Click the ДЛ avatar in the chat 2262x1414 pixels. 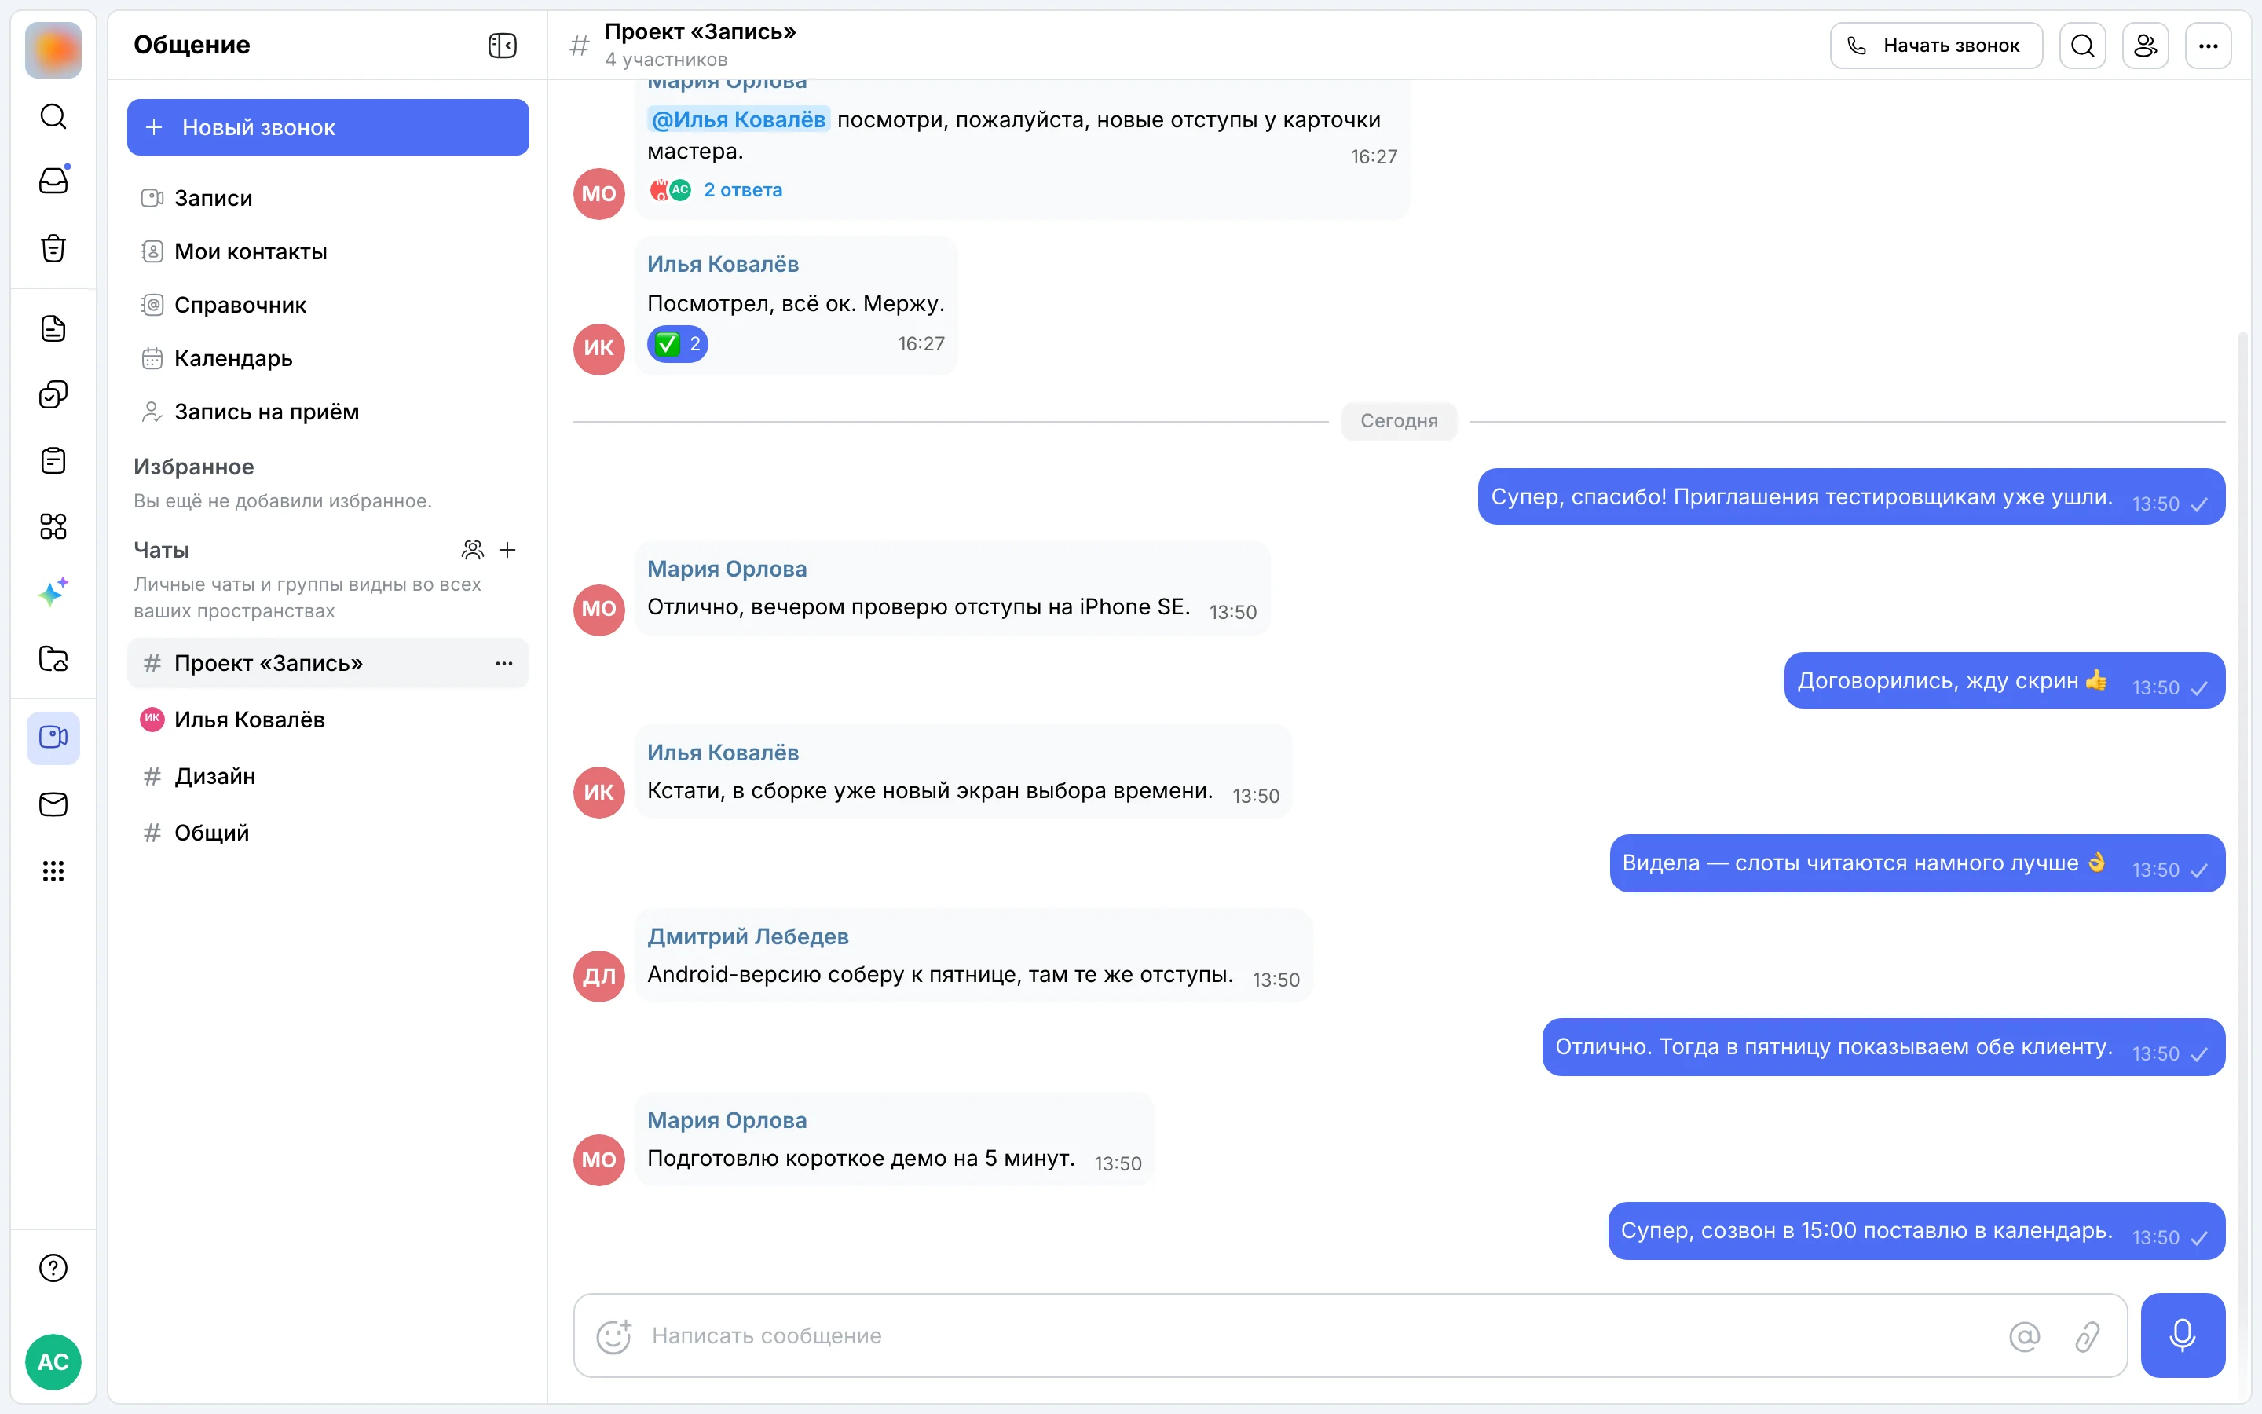tap(599, 976)
